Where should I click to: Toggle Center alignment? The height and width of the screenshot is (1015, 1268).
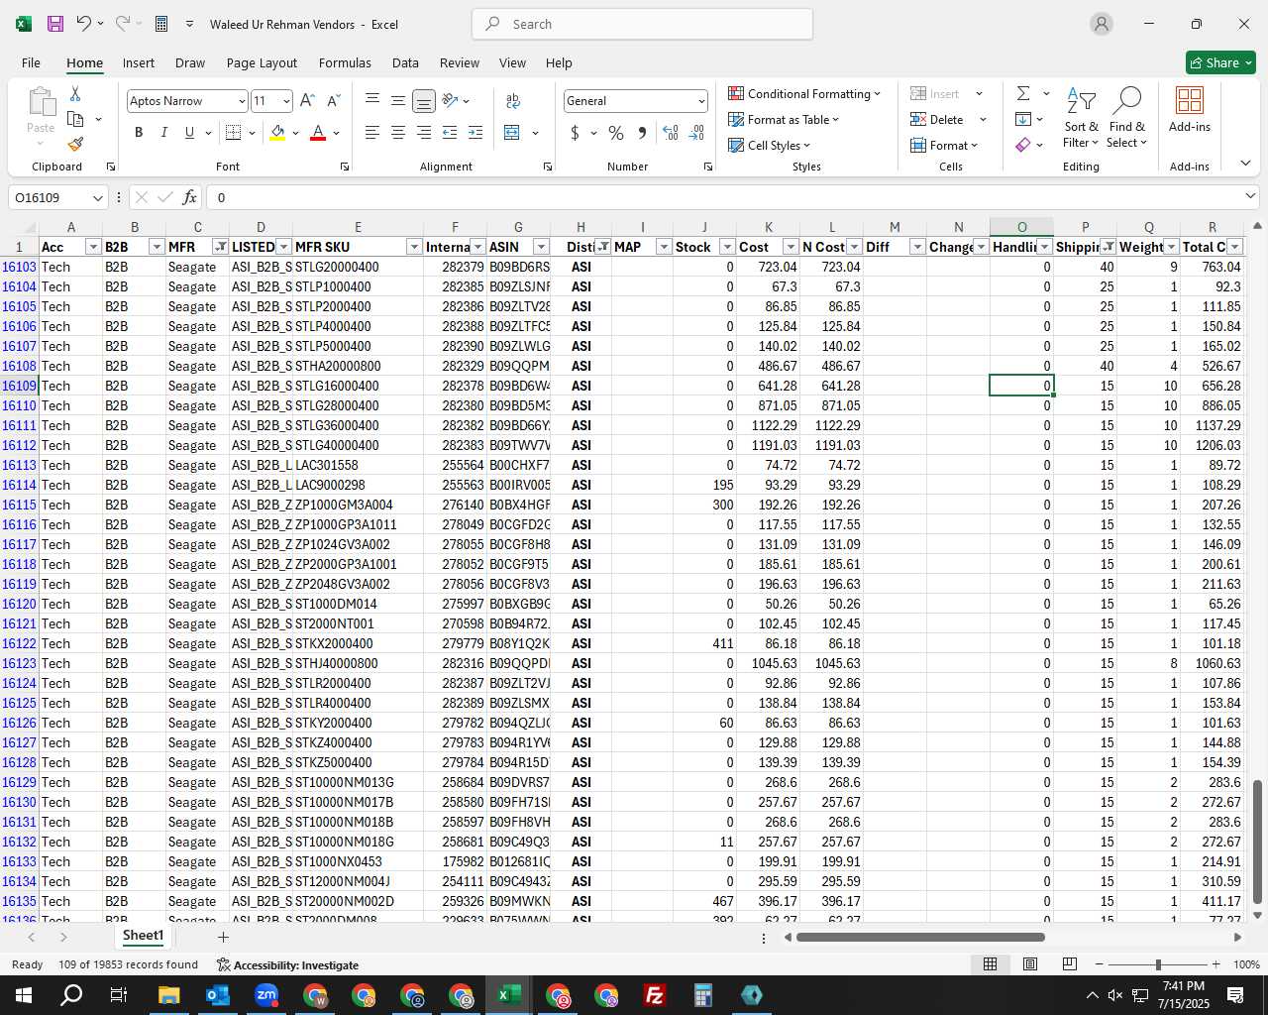[397, 132]
